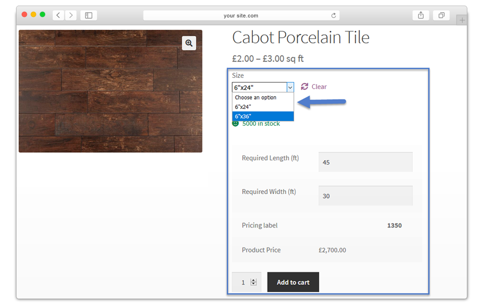Viewport: 482px width, 303px height.
Task: Click the '5000 in stock' text
Action: pyautogui.click(x=261, y=123)
